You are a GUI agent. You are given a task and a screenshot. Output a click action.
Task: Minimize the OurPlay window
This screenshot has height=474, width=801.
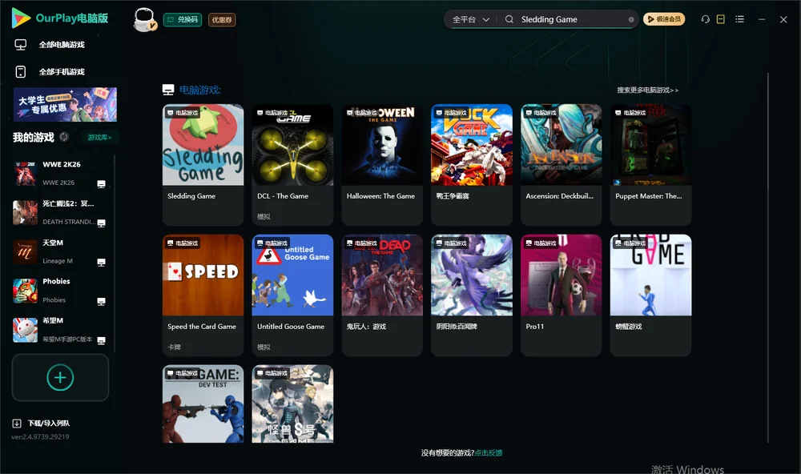tap(762, 19)
